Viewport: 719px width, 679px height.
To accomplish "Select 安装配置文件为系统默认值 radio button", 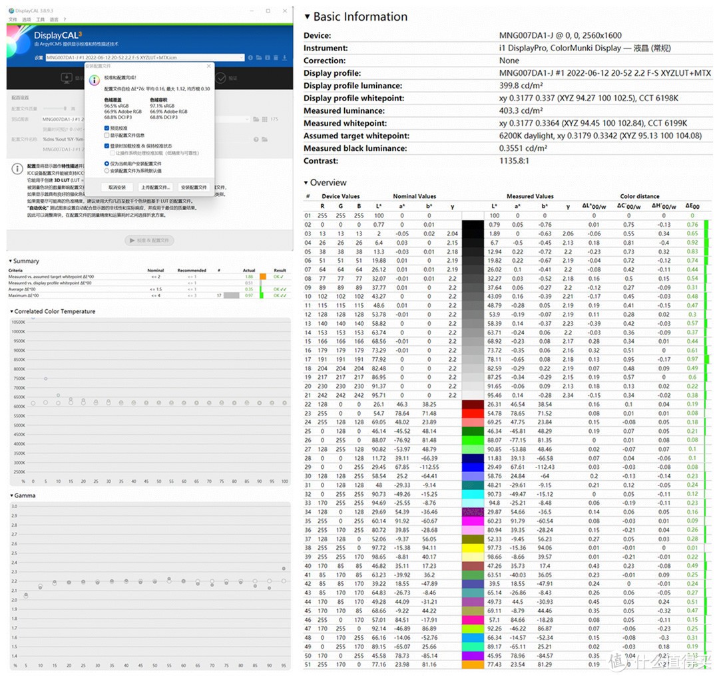I will tap(107, 170).
